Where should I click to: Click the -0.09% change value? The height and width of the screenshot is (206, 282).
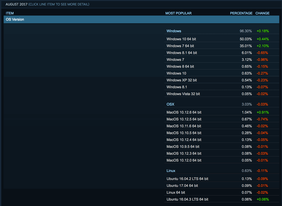(262, 179)
